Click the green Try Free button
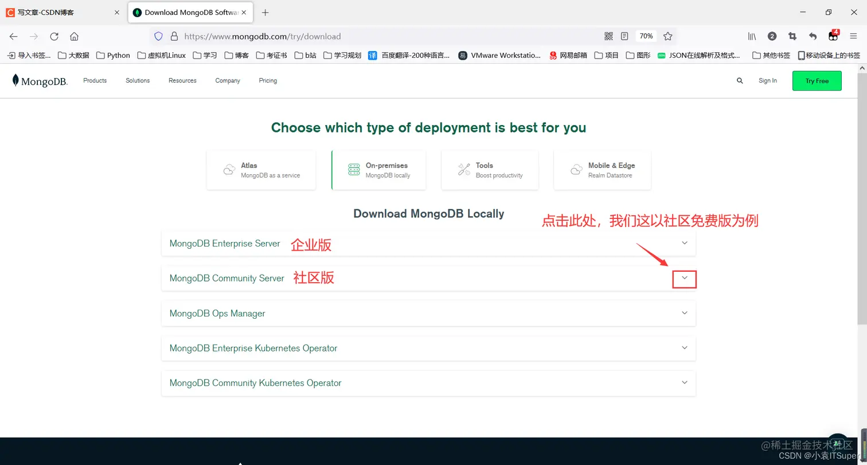Viewport: 867px width, 465px height. coord(817,81)
